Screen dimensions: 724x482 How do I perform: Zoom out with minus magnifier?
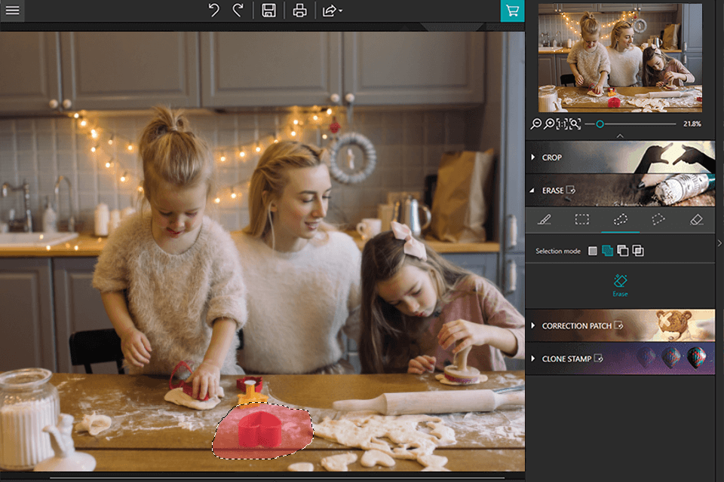(535, 124)
